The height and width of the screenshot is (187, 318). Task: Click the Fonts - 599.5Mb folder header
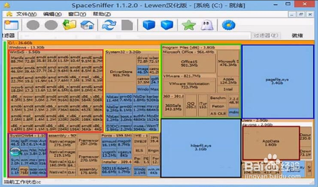116,136
